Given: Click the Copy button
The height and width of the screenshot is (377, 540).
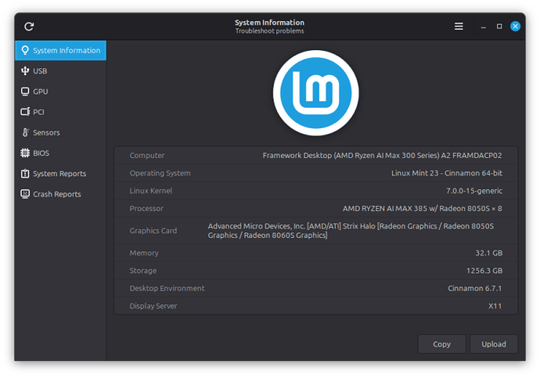Looking at the screenshot, I should (441, 344).
